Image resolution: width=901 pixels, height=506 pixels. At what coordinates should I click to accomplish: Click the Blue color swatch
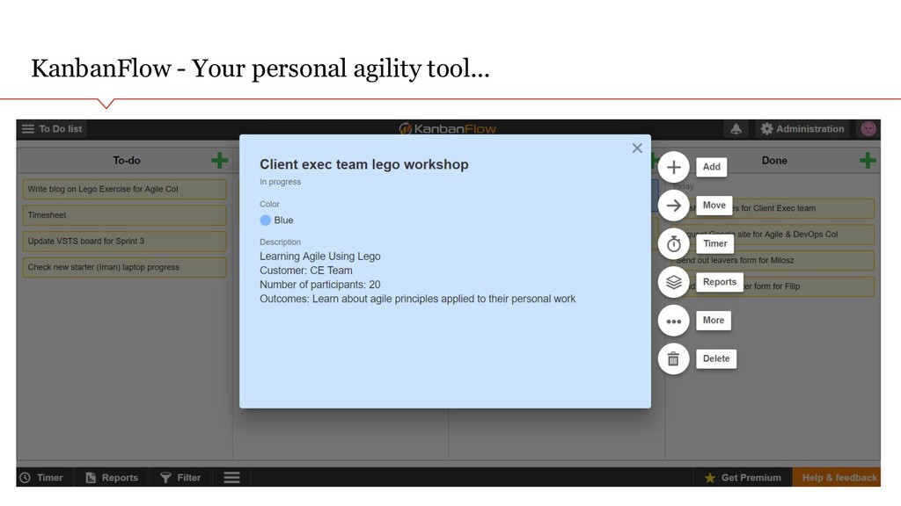tap(266, 220)
